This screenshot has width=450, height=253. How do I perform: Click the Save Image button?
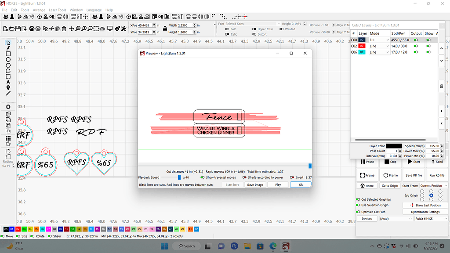[255, 185]
